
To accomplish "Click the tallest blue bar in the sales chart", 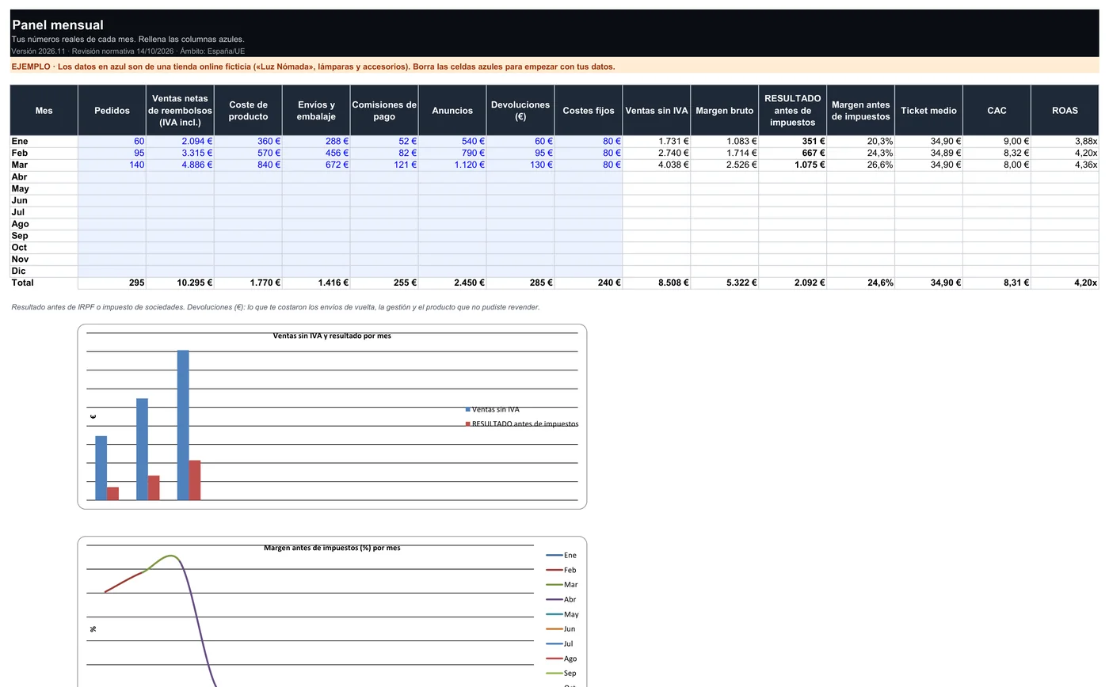I will coord(183,425).
